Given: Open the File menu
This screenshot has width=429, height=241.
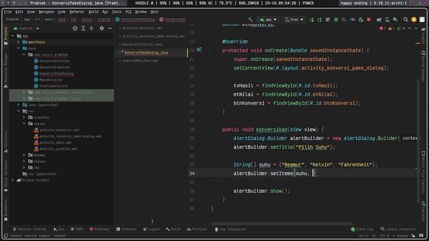Looking at the screenshot, I should point(7,12).
